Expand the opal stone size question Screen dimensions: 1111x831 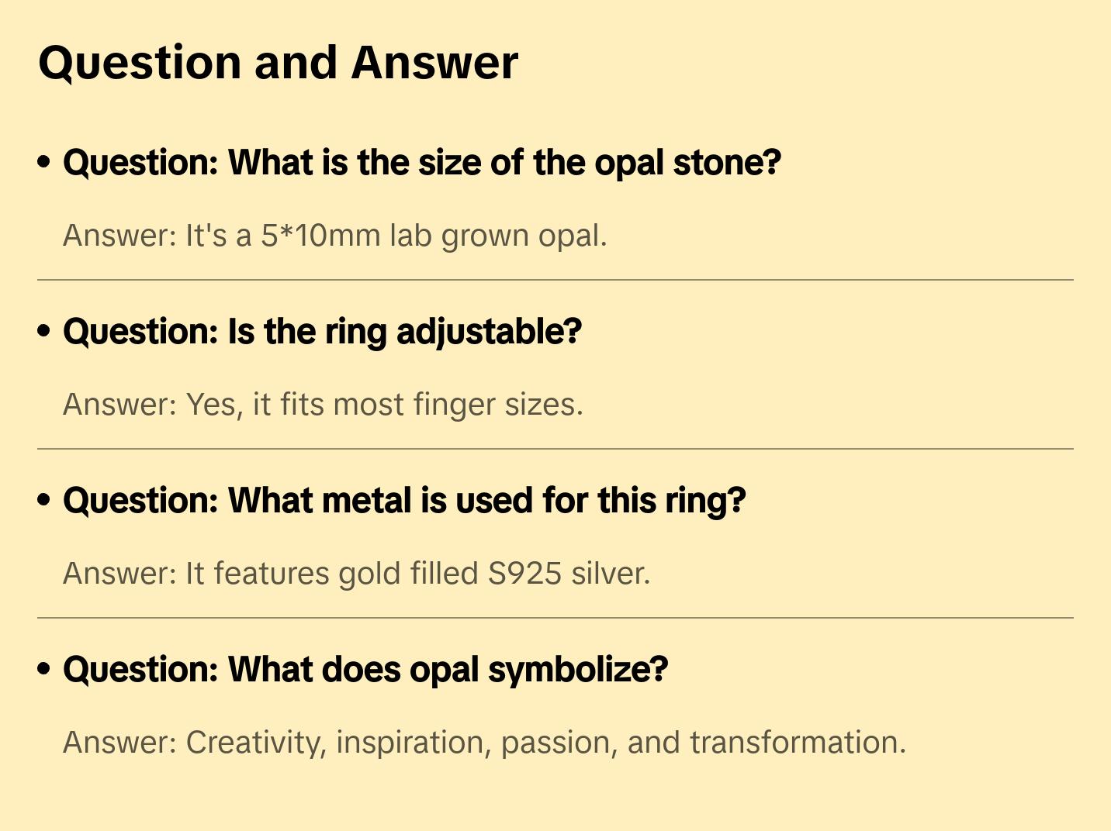coord(421,163)
